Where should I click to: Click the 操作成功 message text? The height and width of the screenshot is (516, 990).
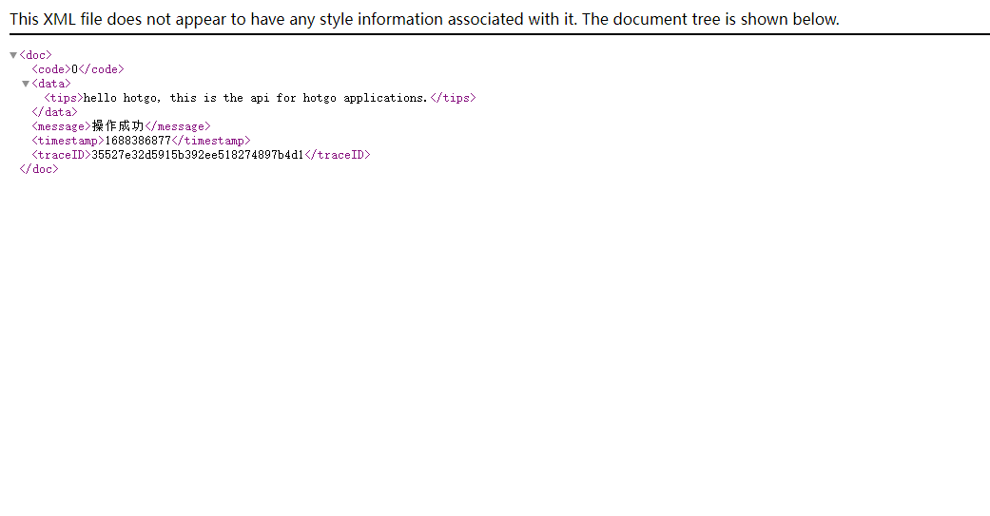click(118, 126)
